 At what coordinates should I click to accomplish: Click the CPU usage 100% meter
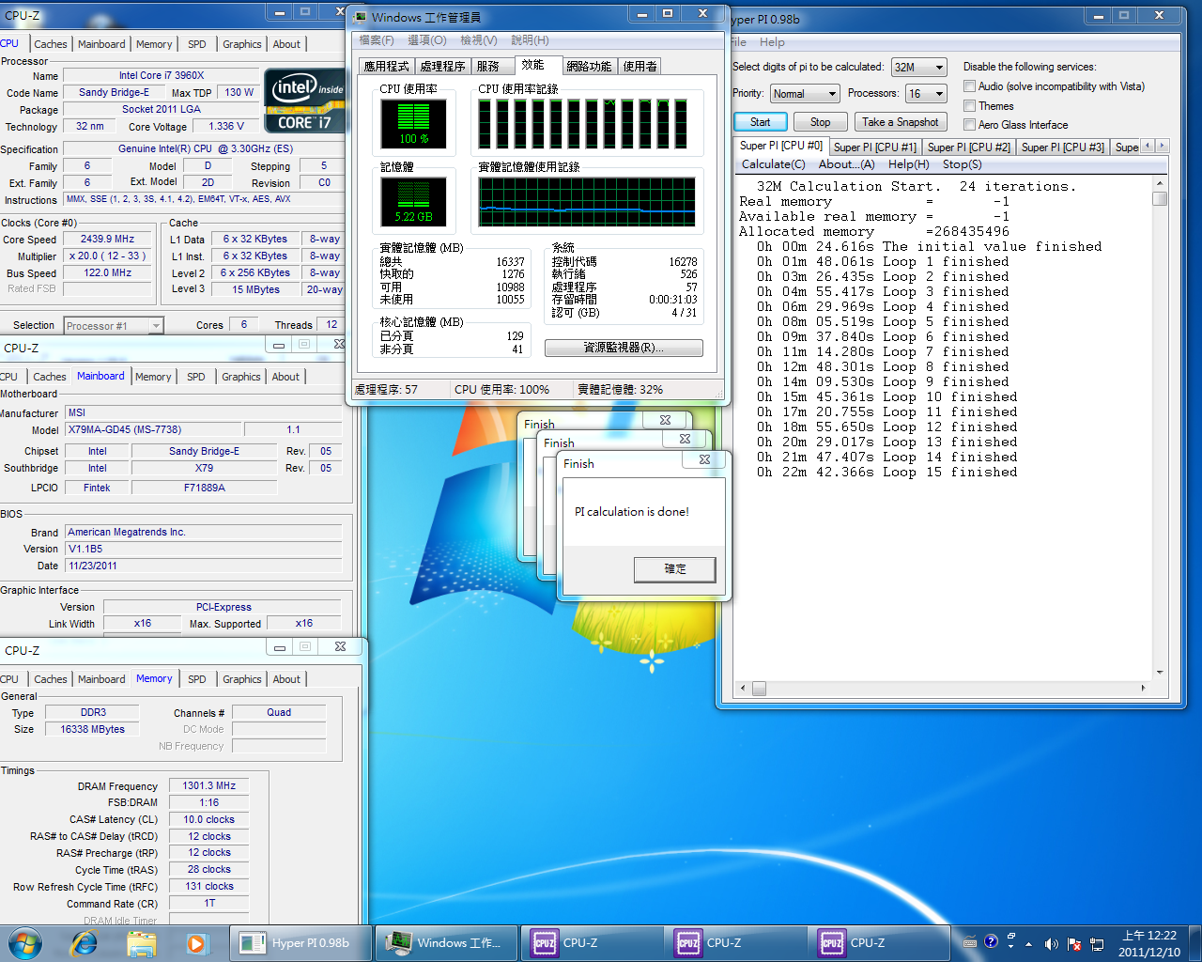pyautogui.click(x=413, y=122)
